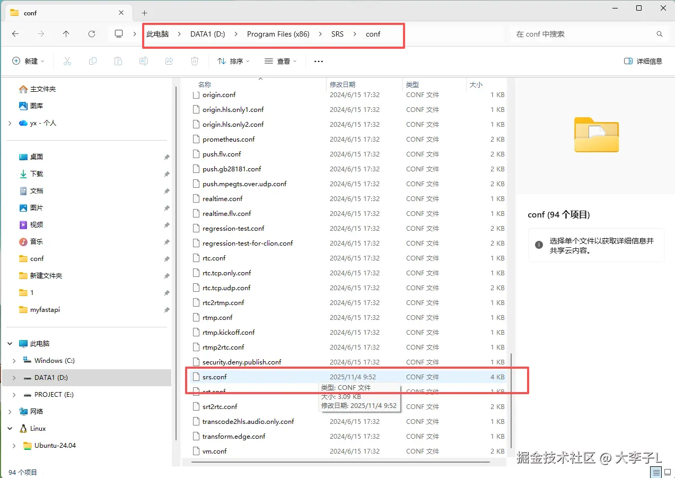This screenshot has width=675, height=478.
Task: Click the search magnifier icon
Action: tap(660, 34)
